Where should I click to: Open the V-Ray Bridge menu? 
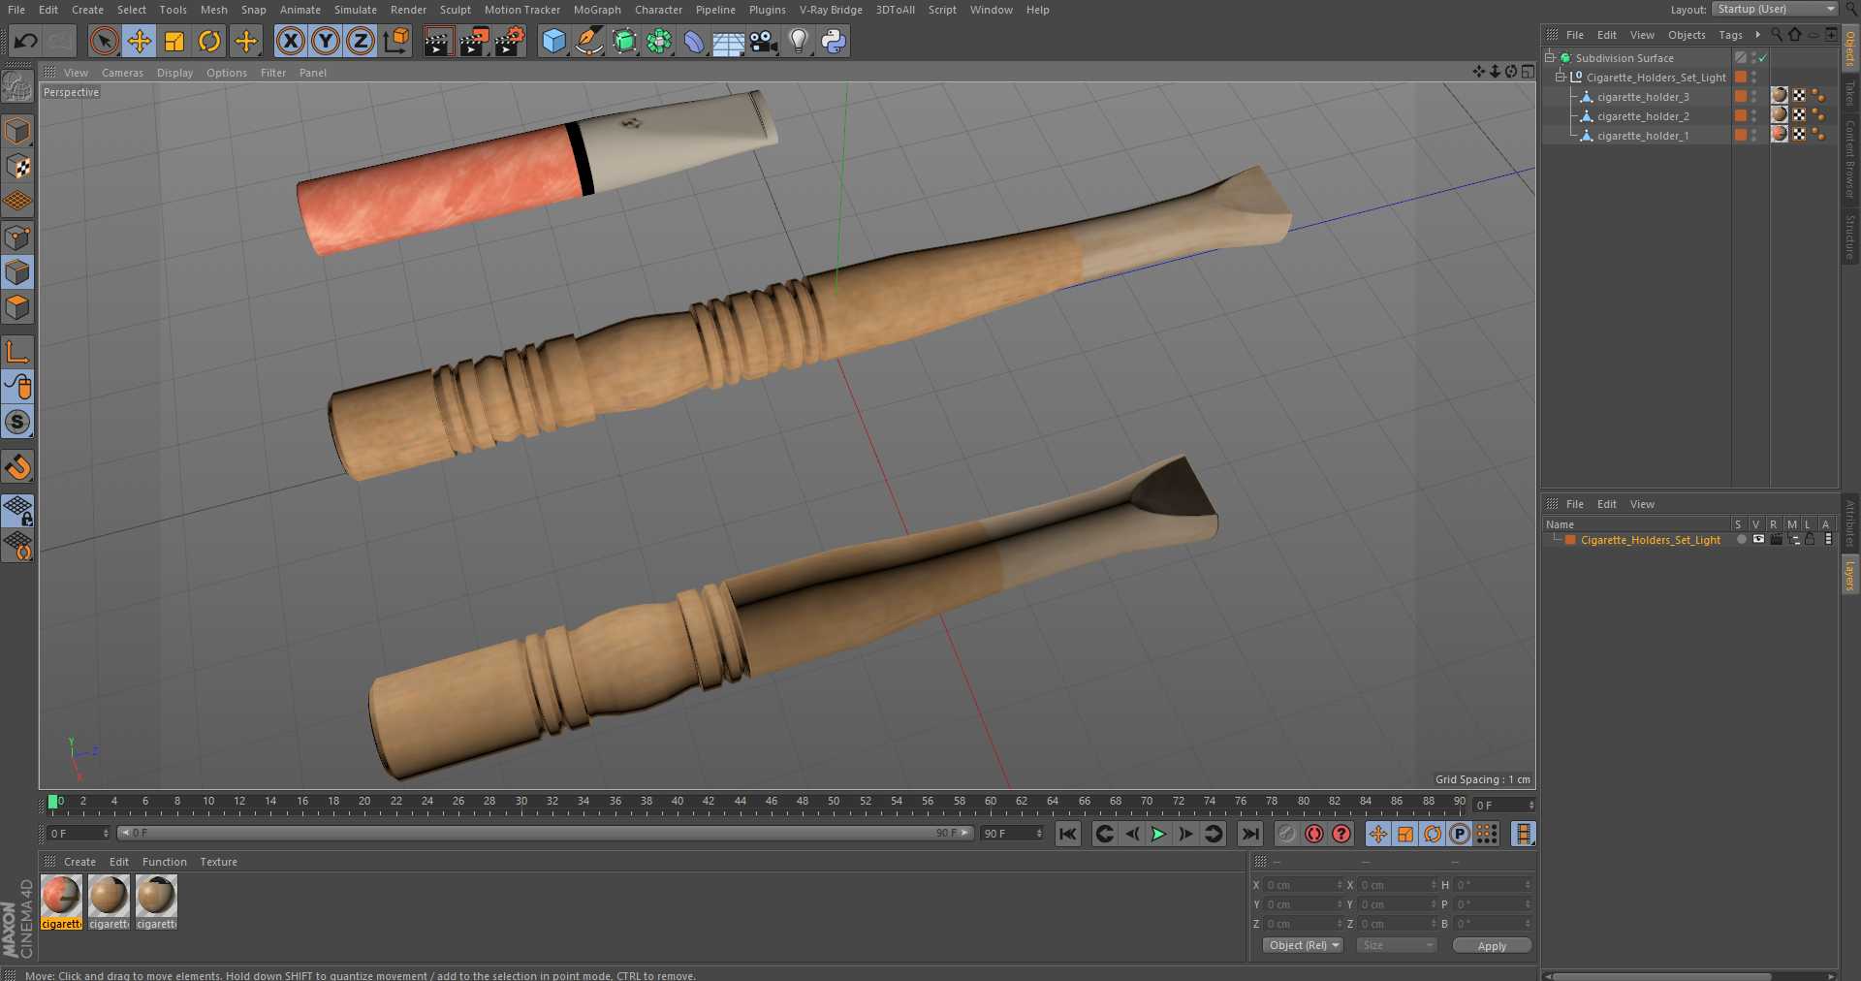coord(831,10)
